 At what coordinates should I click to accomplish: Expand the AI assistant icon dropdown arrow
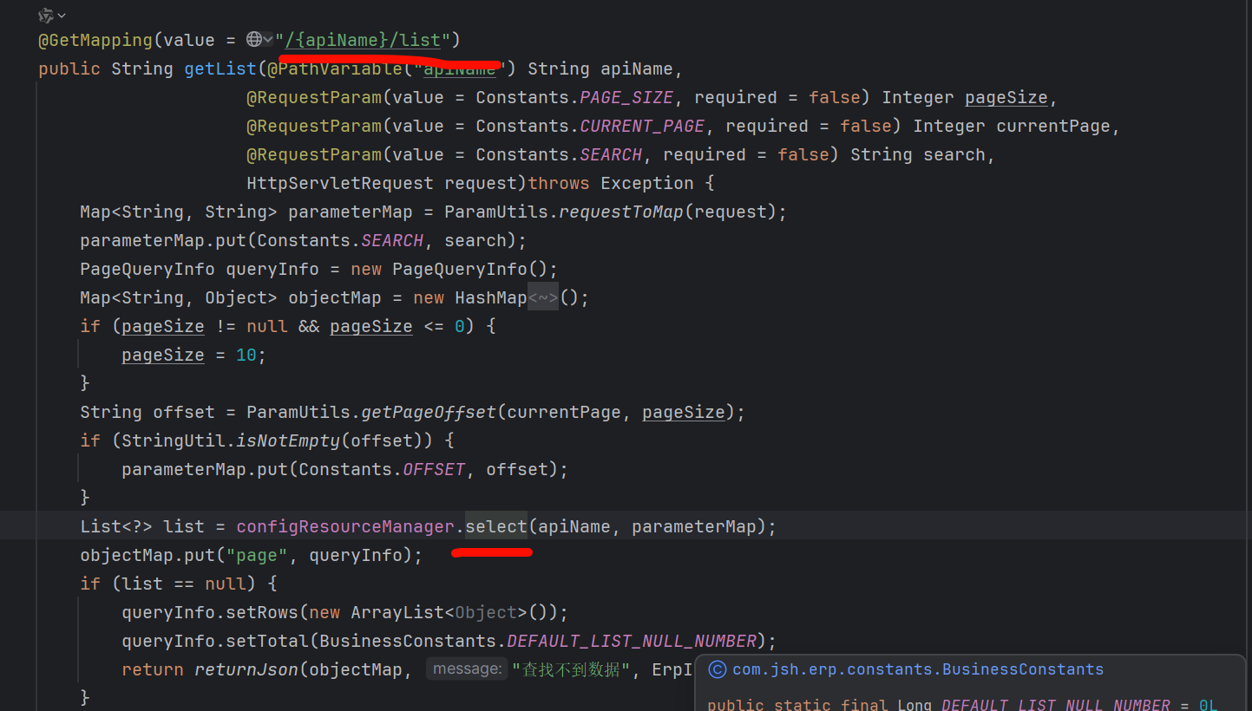click(x=62, y=16)
